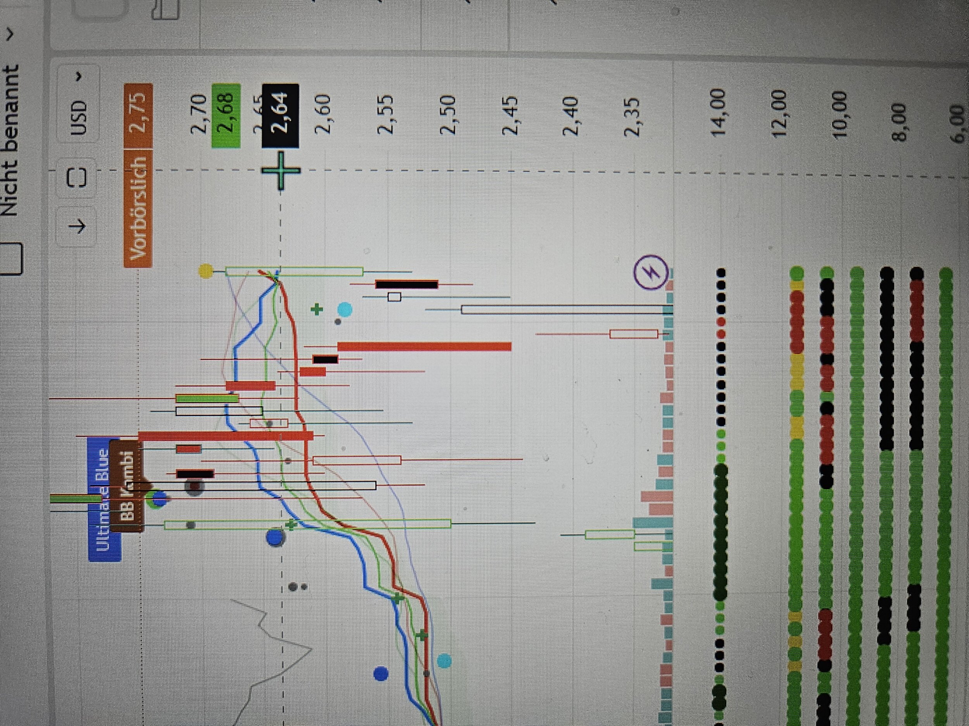Click the small green plus signal below candles
The image size is (969, 726).
[x=317, y=309]
